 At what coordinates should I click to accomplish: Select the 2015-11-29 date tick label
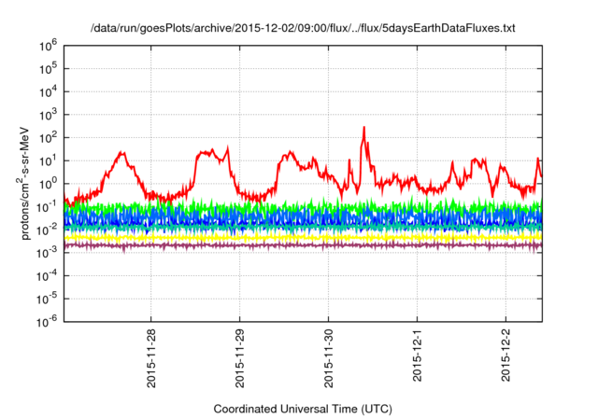[x=239, y=358]
